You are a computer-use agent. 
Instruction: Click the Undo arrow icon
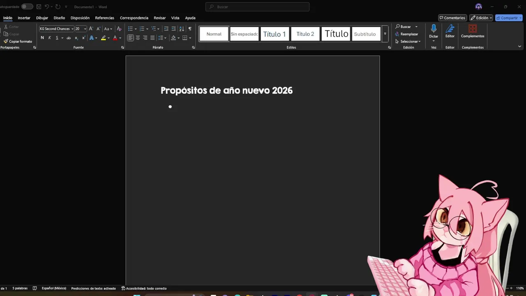(x=47, y=7)
